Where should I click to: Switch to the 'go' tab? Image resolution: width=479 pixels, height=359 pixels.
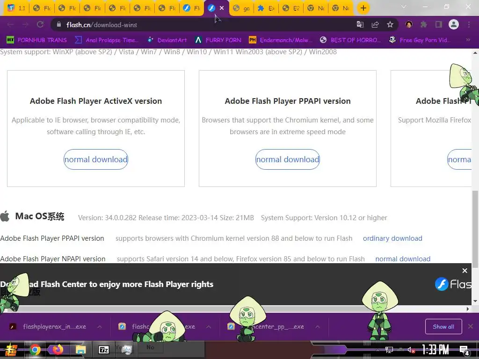pyautogui.click(x=241, y=8)
